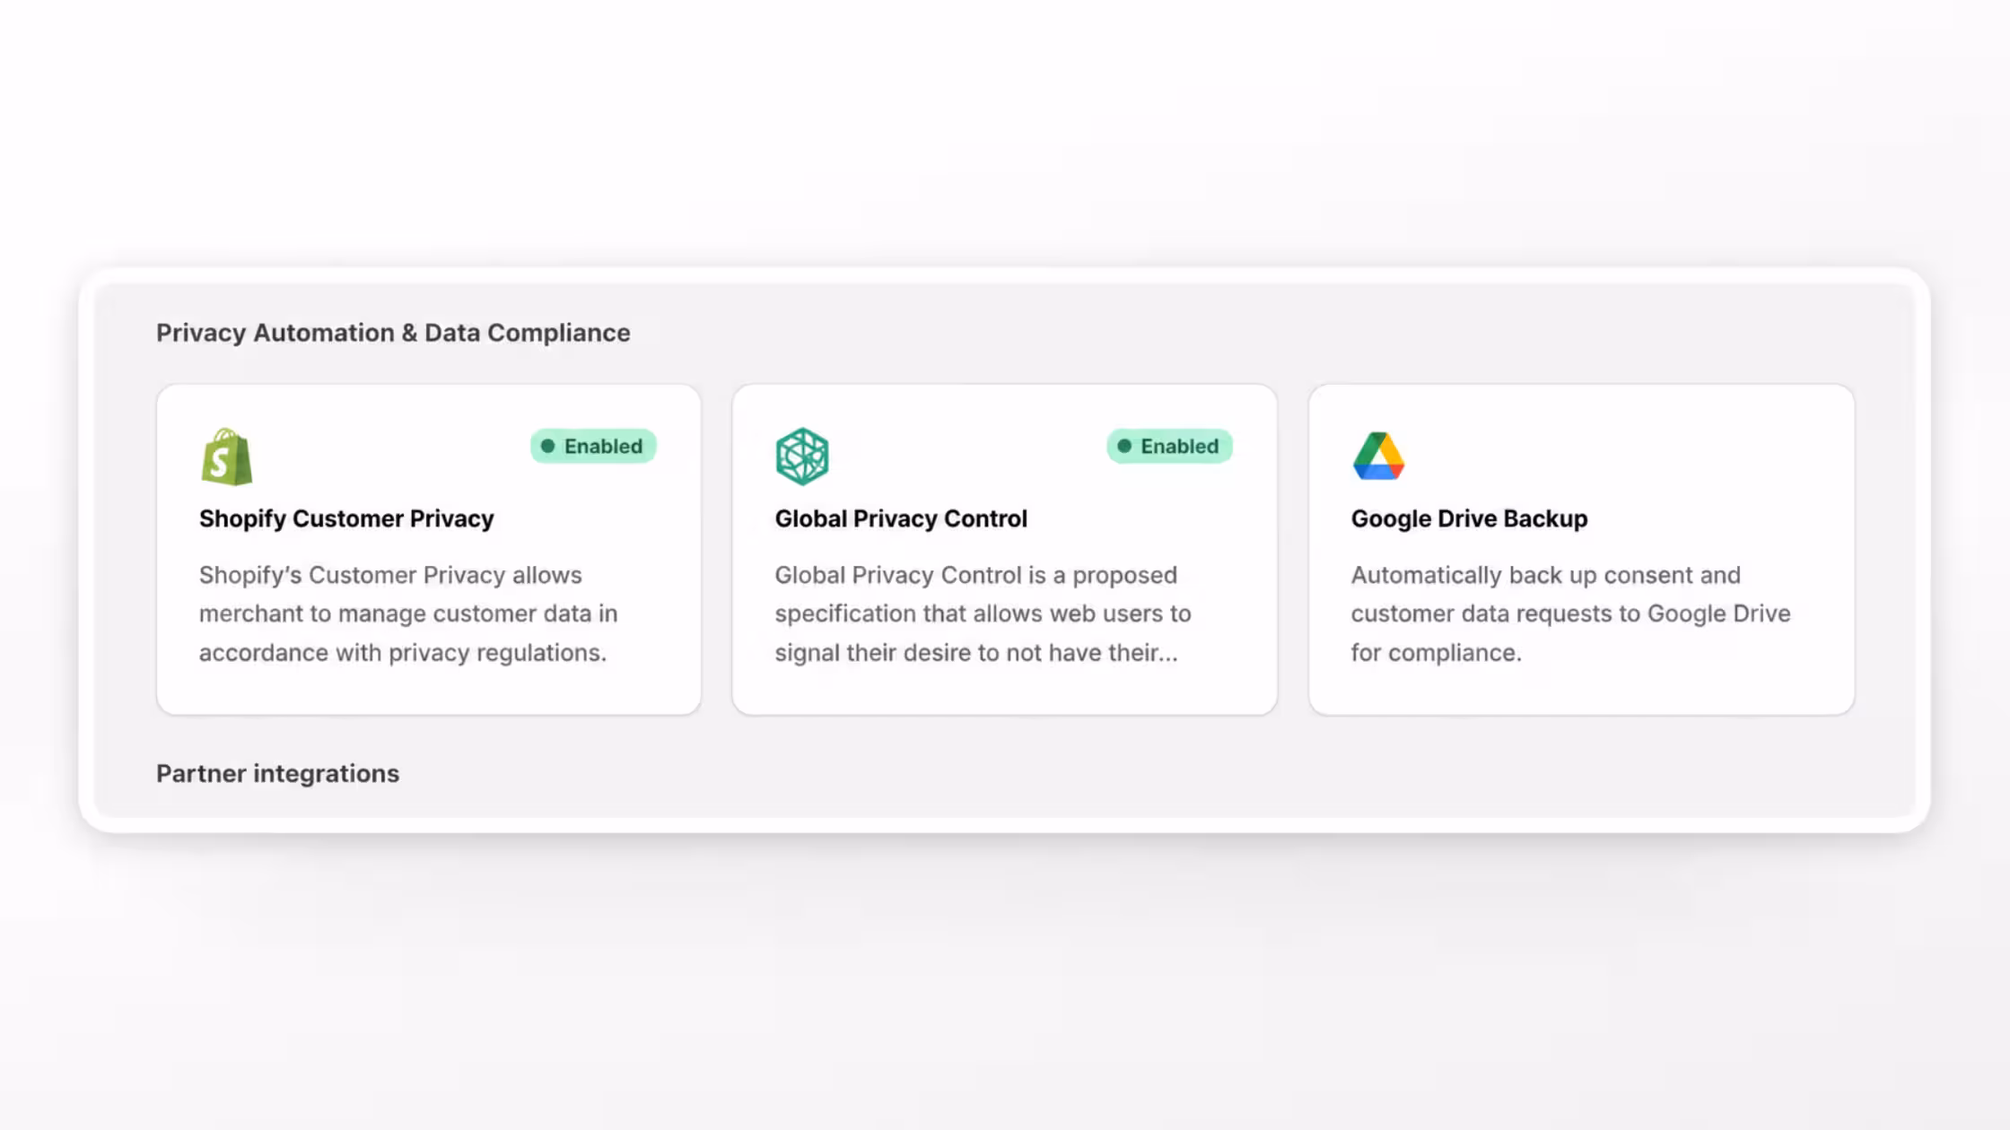Click Enabled badge on Shopify Customer Privacy card
Image resolution: width=2010 pixels, height=1130 pixels.
coord(593,446)
